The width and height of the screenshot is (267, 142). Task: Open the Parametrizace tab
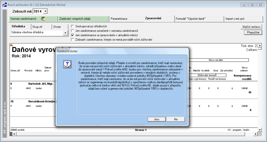click(x=126, y=19)
